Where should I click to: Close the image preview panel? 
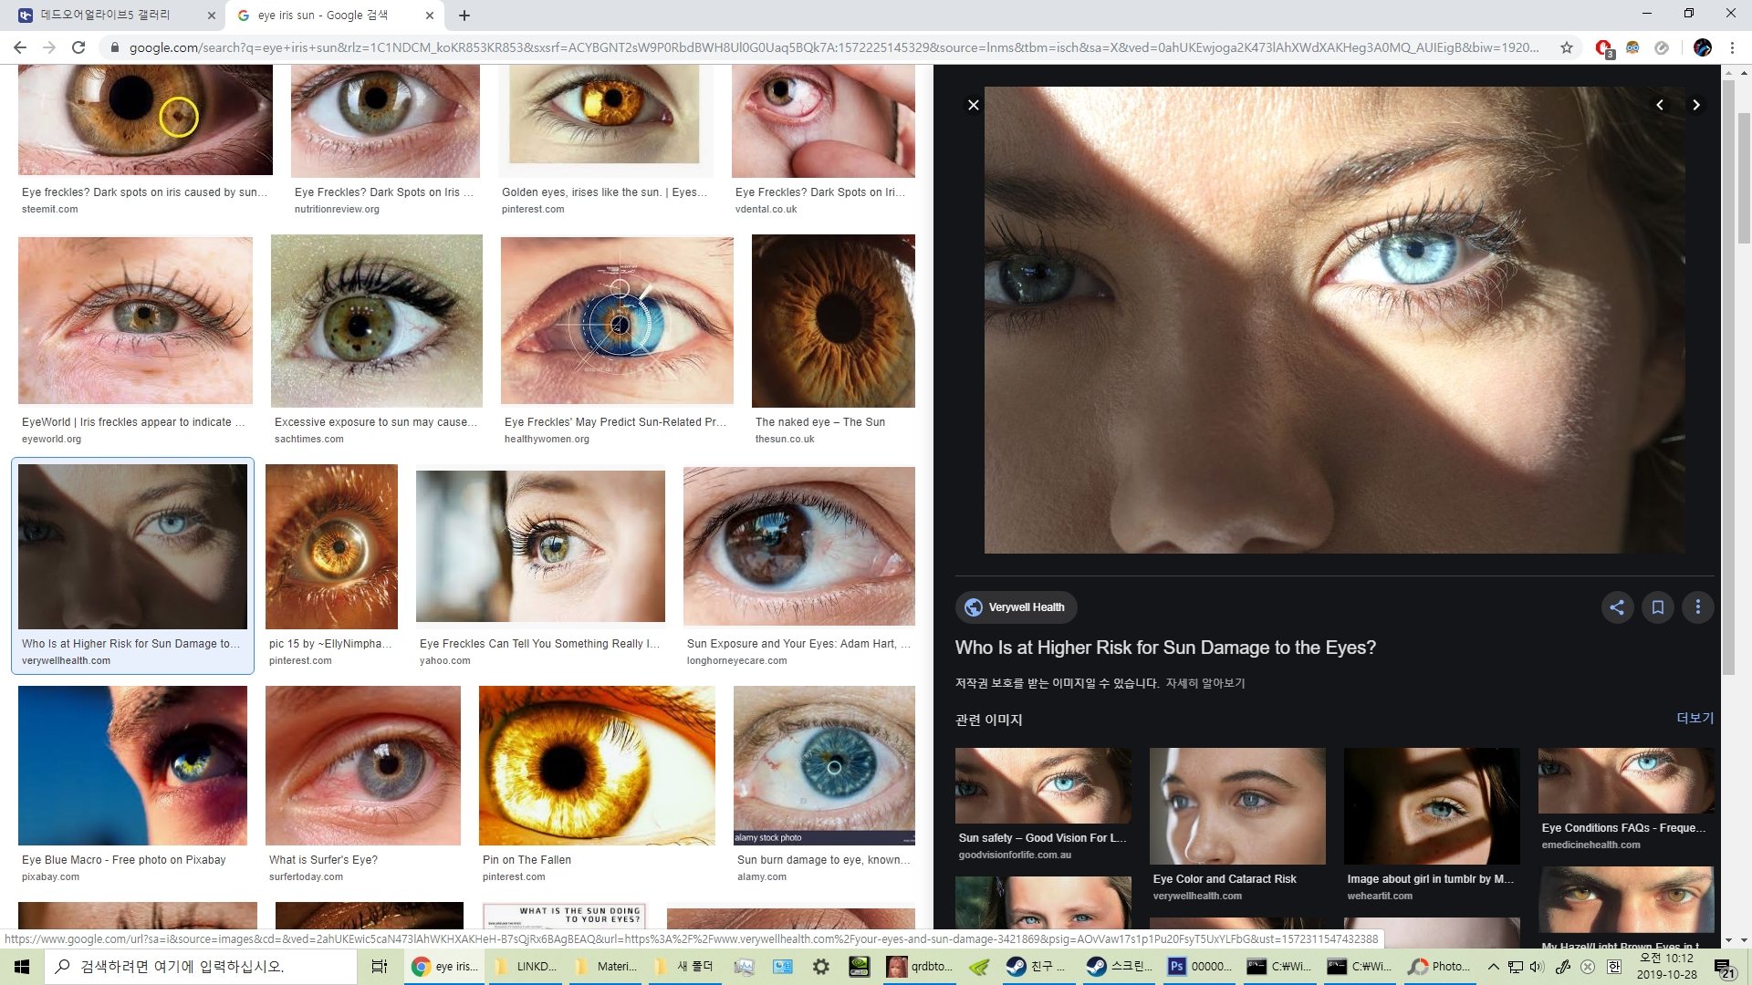coord(974,105)
